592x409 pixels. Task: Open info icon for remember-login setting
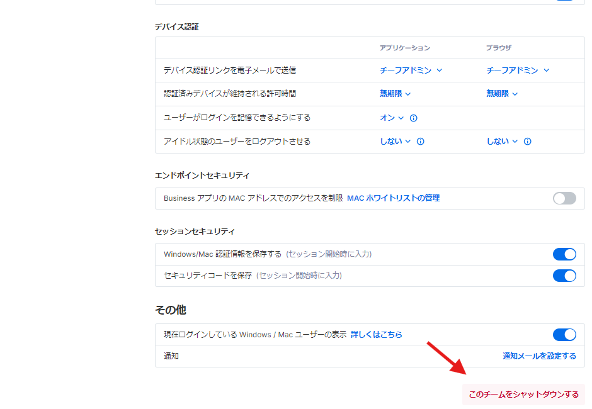[413, 118]
